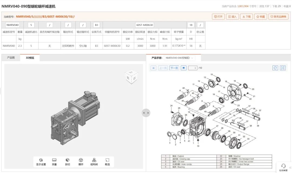Switch to the 产品图 tab
The width and height of the screenshot is (292, 173).
click(11, 58)
